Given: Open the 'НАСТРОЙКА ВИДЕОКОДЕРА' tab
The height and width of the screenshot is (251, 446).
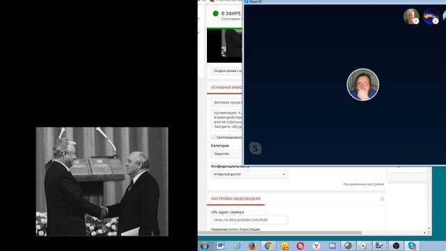Looking at the screenshot, I should click(236, 199).
